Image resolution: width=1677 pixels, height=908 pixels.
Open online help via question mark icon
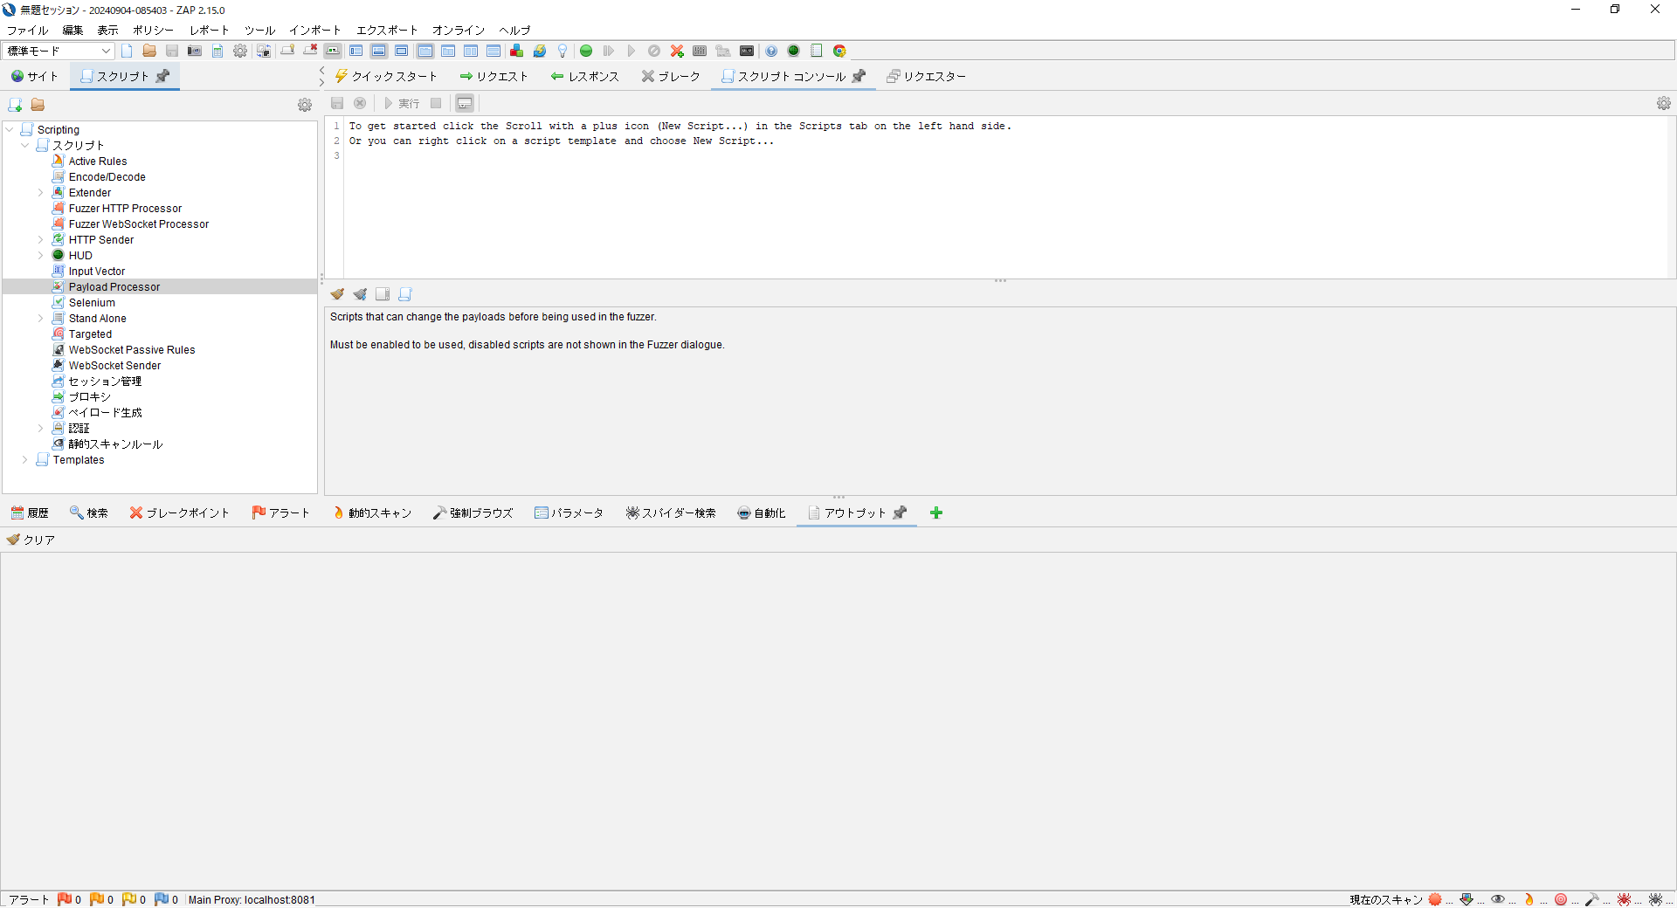point(772,51)
